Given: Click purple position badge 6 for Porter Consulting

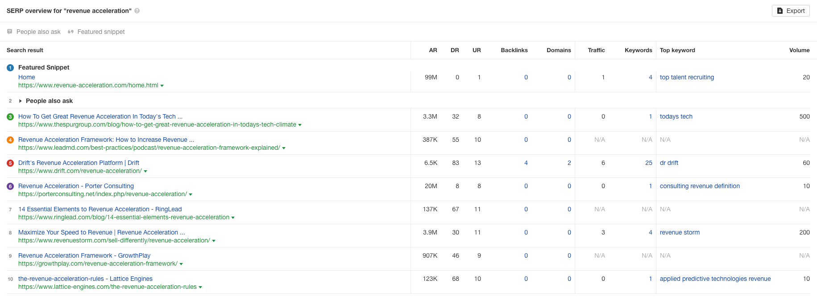Looking at the screenshot, I should [x=10, y=186].
